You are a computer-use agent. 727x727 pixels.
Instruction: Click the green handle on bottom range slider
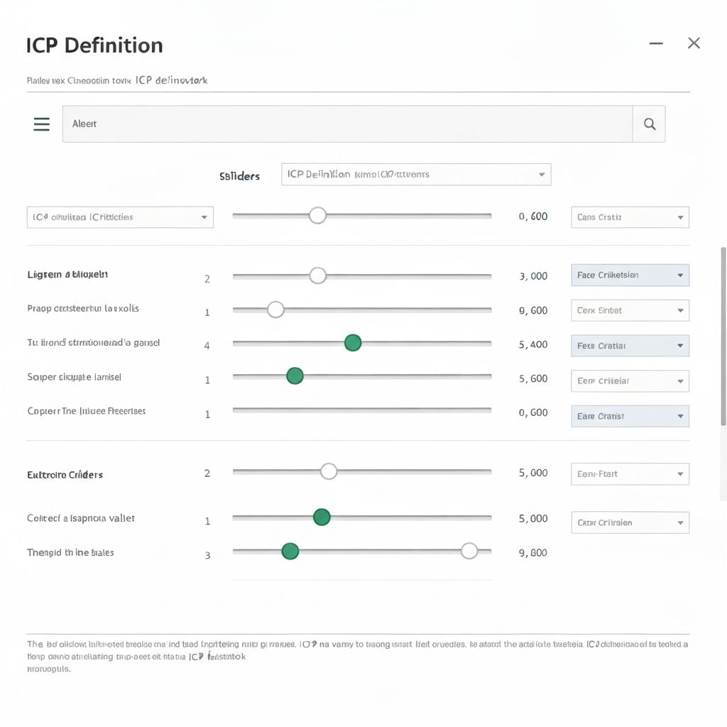(290, 551)
